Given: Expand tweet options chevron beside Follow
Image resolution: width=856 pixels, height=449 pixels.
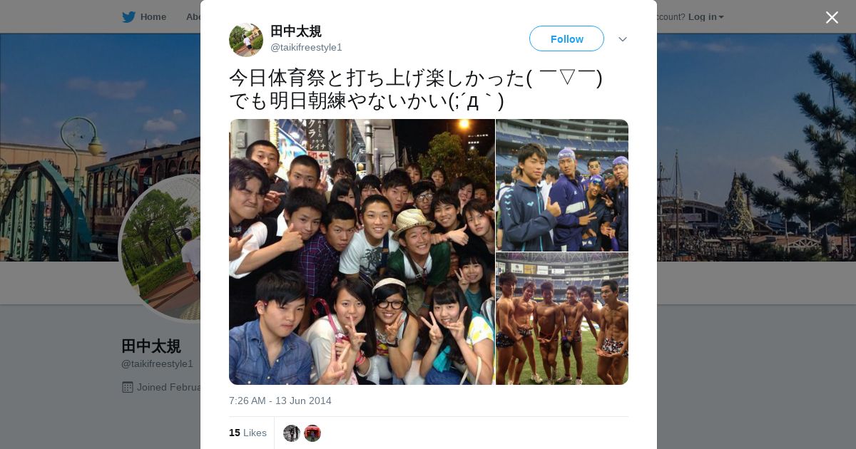Looking at the screenshot, I should coord(623,39).
